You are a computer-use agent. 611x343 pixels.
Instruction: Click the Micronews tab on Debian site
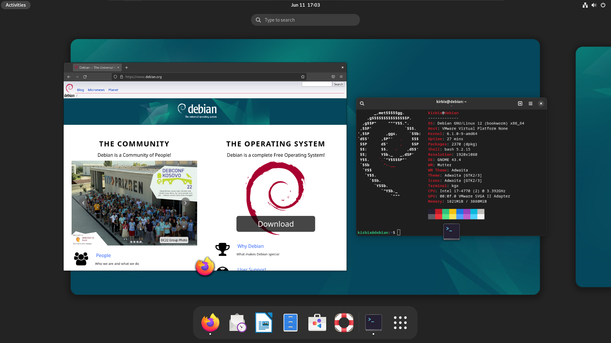pos(96,90)
